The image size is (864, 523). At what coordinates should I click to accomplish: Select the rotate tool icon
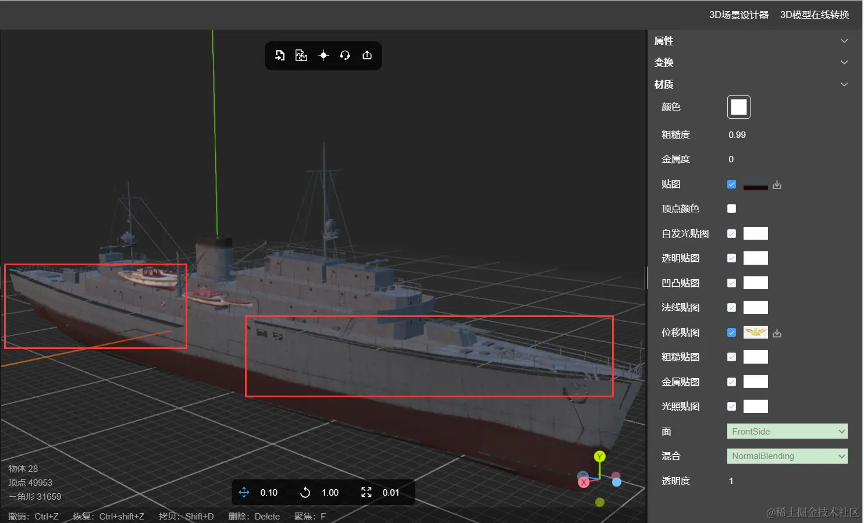point(305,493)
